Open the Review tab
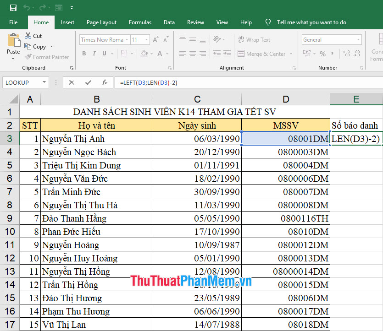 195,22
